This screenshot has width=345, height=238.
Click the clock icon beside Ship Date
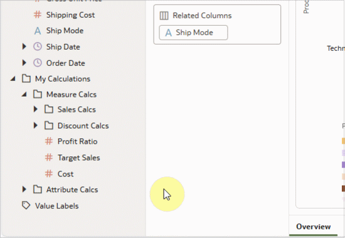[x=38, y=46]
